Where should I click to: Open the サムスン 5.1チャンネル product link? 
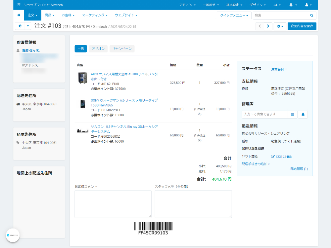[124, 129]
